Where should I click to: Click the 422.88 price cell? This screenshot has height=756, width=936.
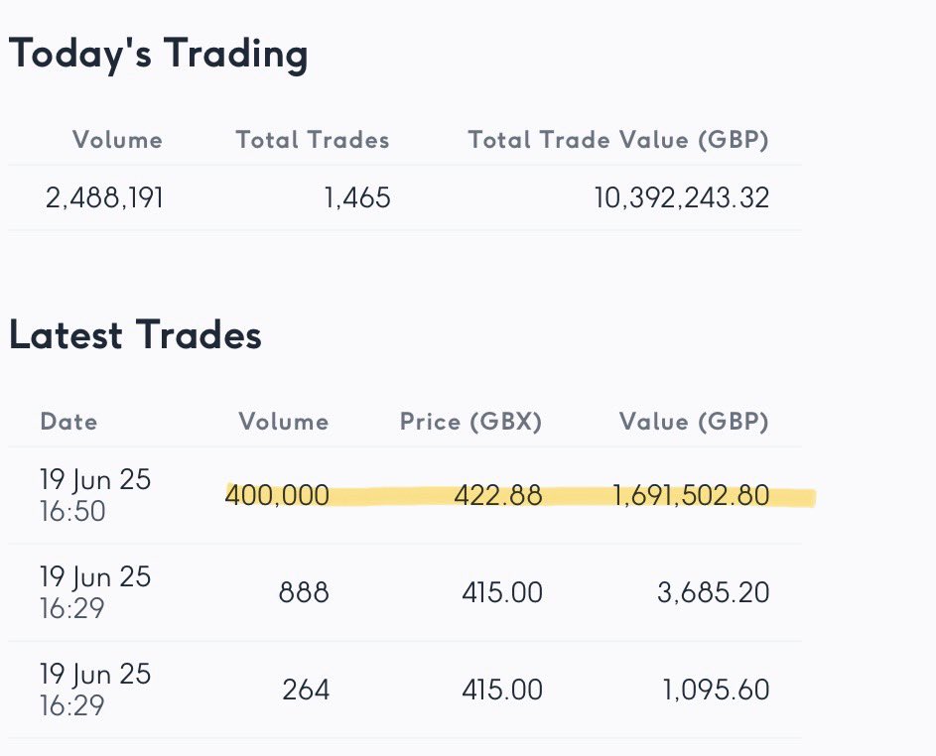click(498, 495)
